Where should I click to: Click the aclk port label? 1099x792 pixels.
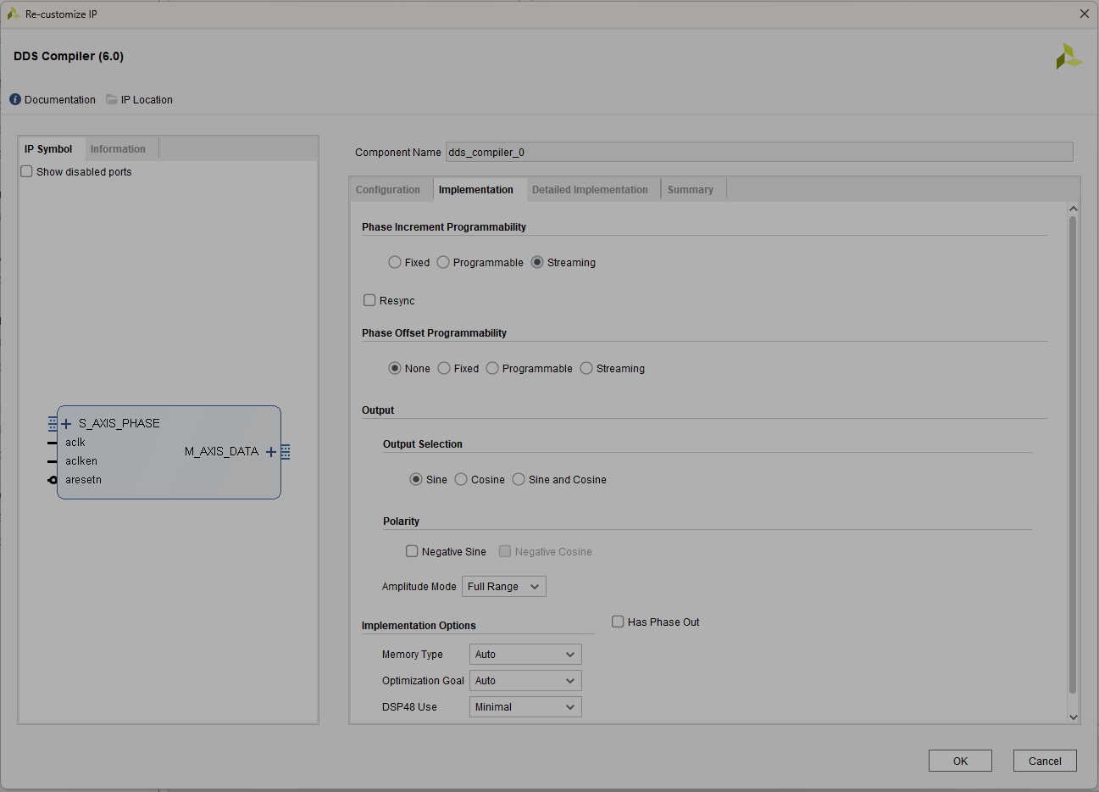click(75, 443)
